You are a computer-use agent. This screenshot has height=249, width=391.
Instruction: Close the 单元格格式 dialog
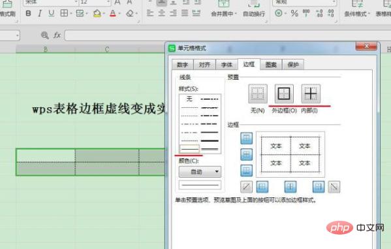point(366,46)
